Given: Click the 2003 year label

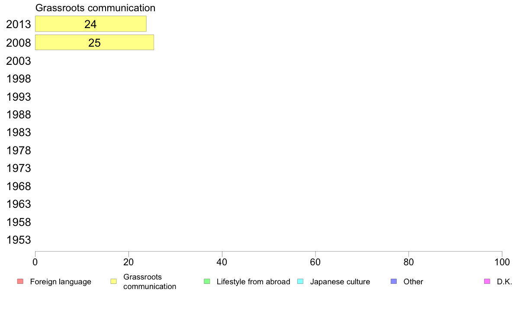Looking at the screenshot, I should coord(19,61).
